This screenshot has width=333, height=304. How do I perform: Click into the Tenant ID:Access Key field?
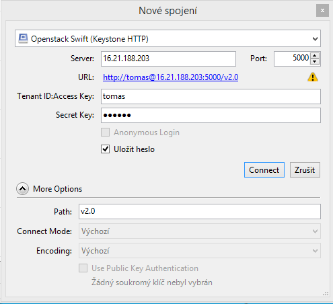coord(211,96)
